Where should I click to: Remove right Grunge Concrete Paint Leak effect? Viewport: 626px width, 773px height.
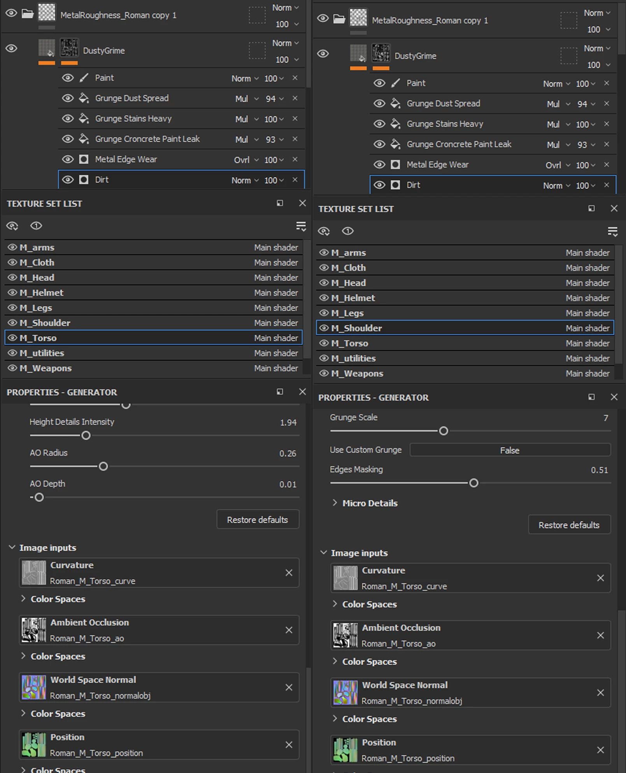[x=607, y=144]
